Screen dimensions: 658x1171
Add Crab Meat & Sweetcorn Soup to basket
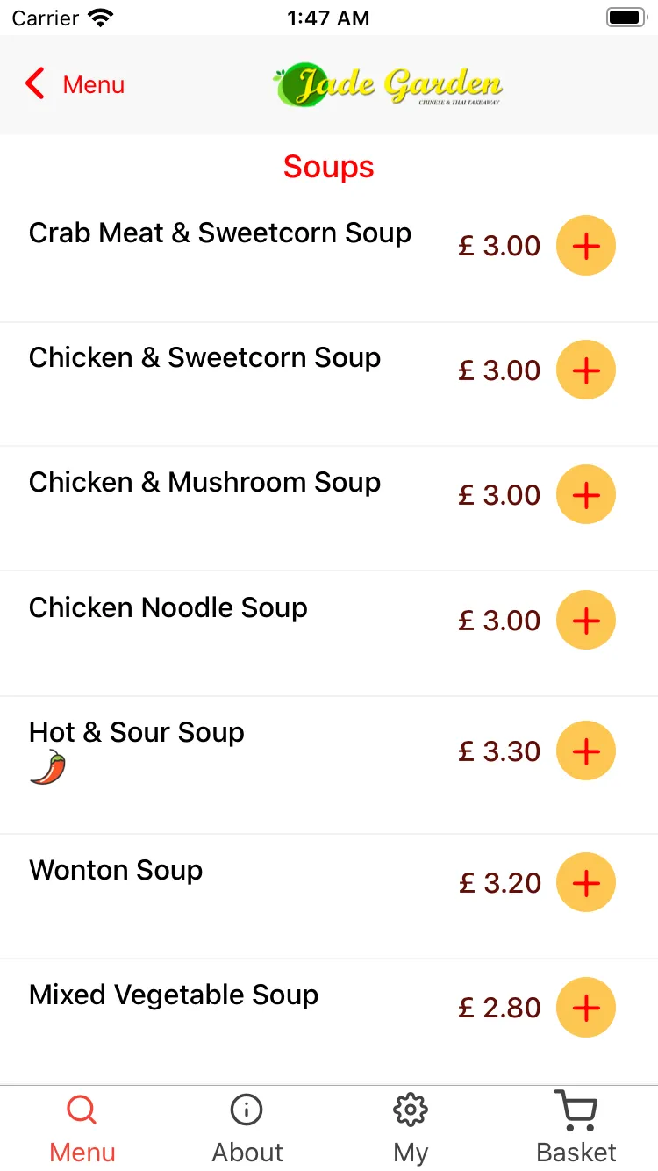click(x=586, y=246)
